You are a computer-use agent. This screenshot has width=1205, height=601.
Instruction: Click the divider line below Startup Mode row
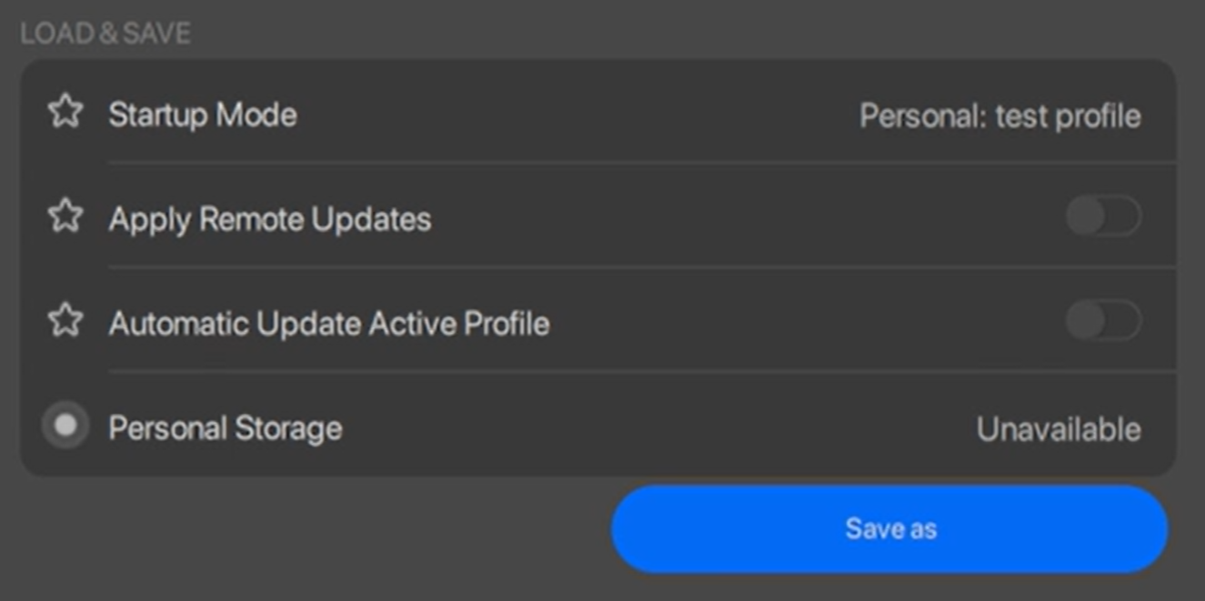(x=637, y=163)
